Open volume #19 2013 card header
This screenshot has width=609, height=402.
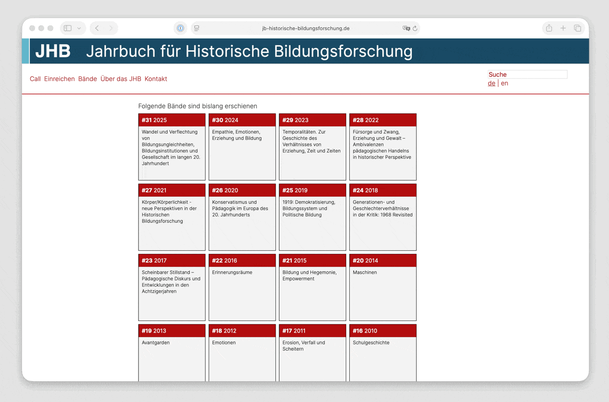pyautogui.click(x=172, y=331)
